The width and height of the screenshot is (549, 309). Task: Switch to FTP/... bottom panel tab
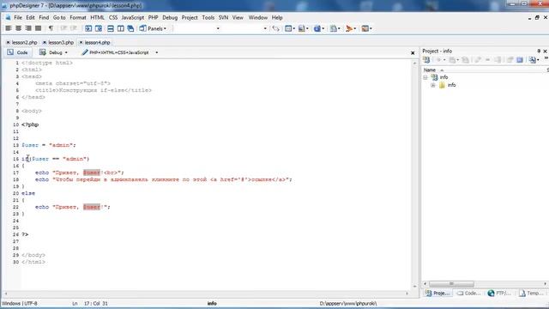(x=499, y=294)
